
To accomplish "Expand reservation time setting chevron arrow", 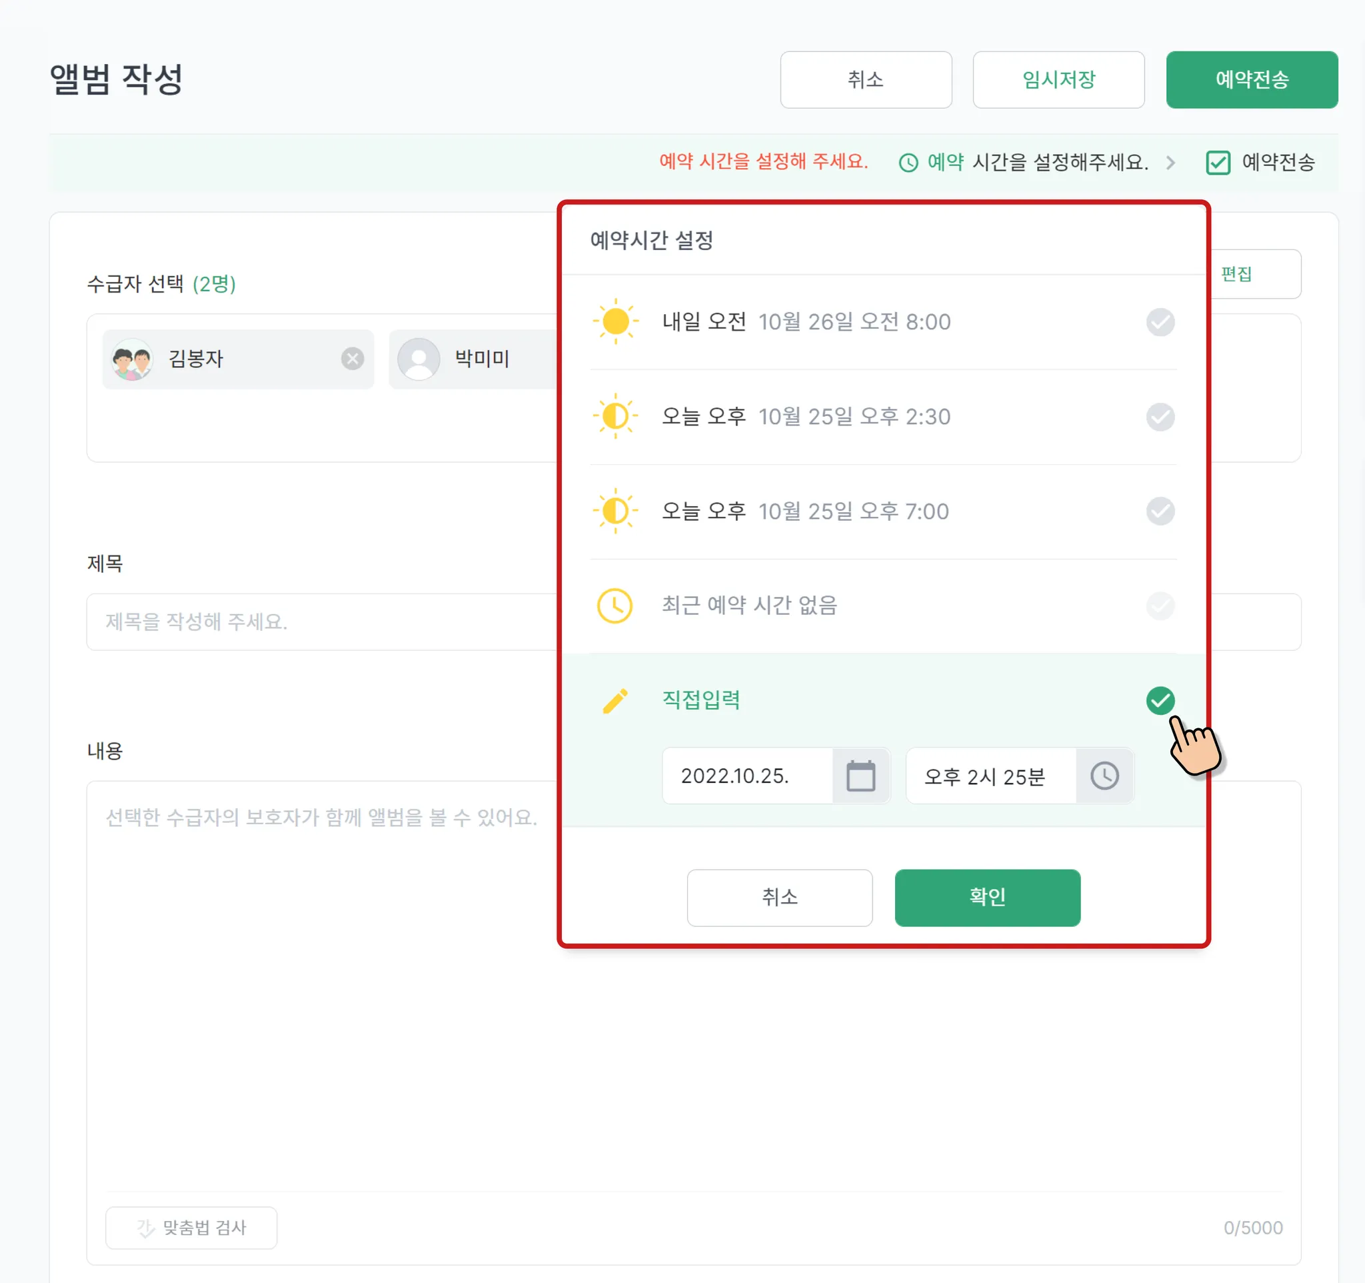I will click(1170, 163).
